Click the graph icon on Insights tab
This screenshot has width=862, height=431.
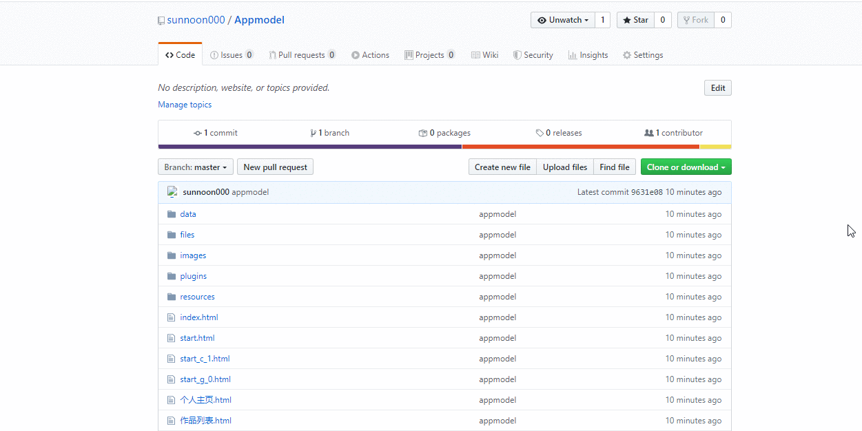[573, 55]
